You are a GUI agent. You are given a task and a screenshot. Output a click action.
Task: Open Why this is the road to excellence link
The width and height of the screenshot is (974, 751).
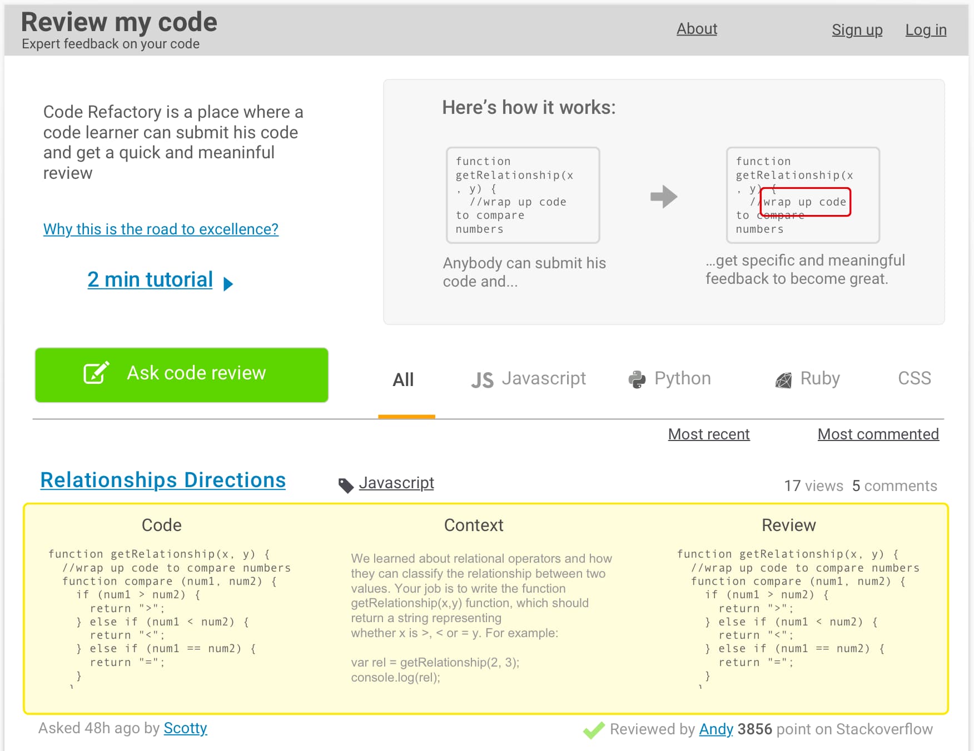click(x=161, y=229)
